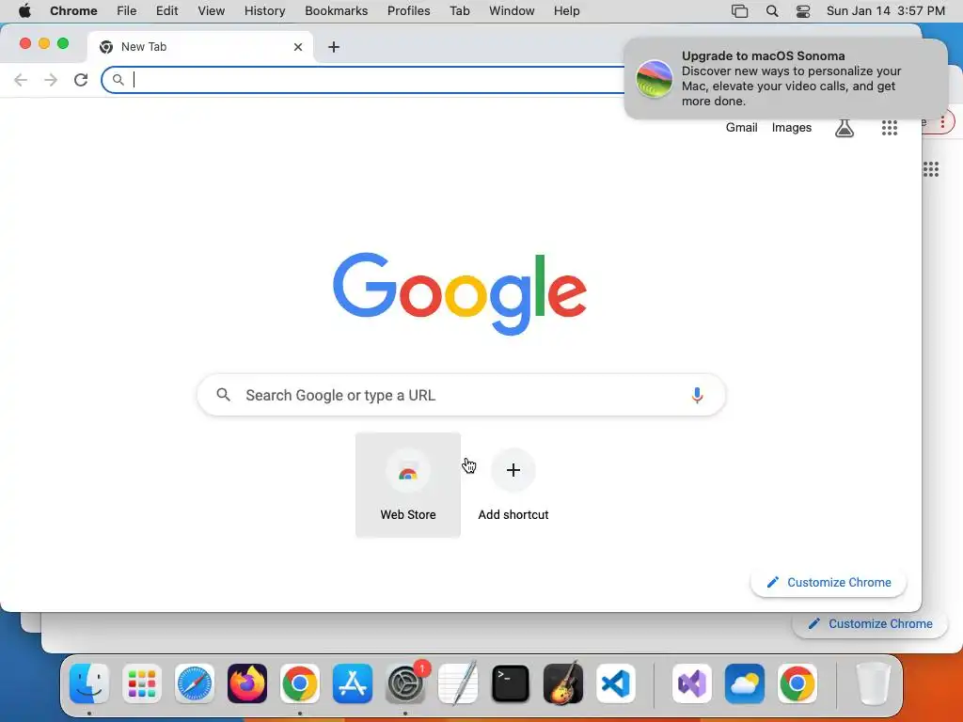Open Chrome icon left of App Store
This screenshot has width=963, height=722.
(x=300, y=683)
